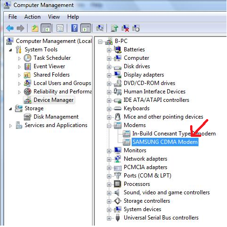
Task: Click the Storage controllers icon
Action: click(118, 201)
